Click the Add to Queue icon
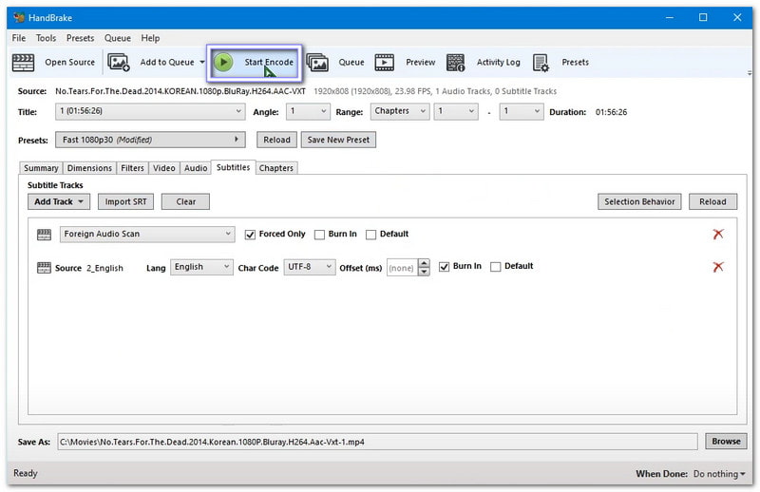This screenshot has height=492, width=760. (119, 63)
